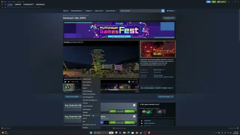
Task: Choose Task Manager in the context menu
Action: [x=91, y=109]
